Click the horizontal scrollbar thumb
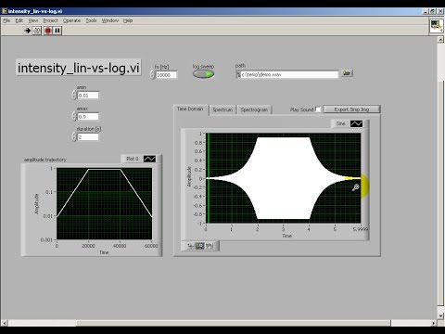 234,323
